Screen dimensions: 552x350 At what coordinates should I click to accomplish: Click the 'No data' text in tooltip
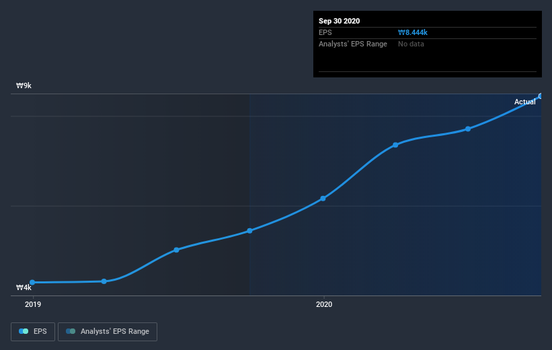click(411, 44)
